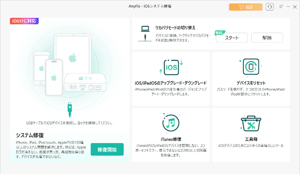Close the AnyFix window
Image resolution: width=300 pixels, height=174 pixels.
pos(295,7)
